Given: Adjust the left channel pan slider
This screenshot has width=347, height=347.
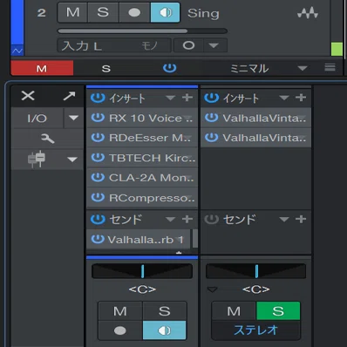Looking at the screenshot, I should [142, 271].
